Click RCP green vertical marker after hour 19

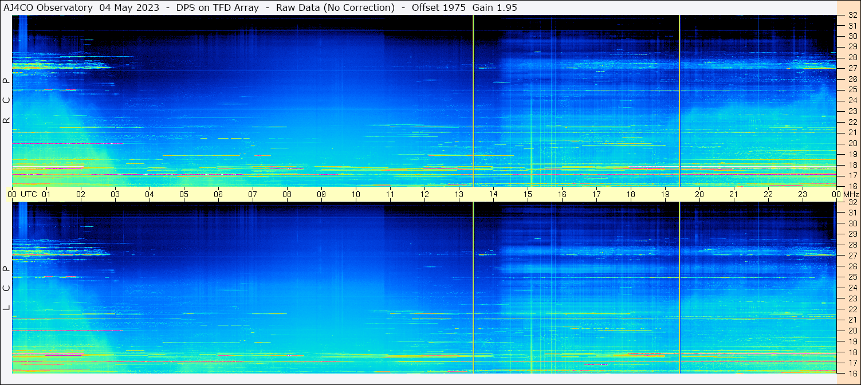pyautogui.click(x=679, y=101)
